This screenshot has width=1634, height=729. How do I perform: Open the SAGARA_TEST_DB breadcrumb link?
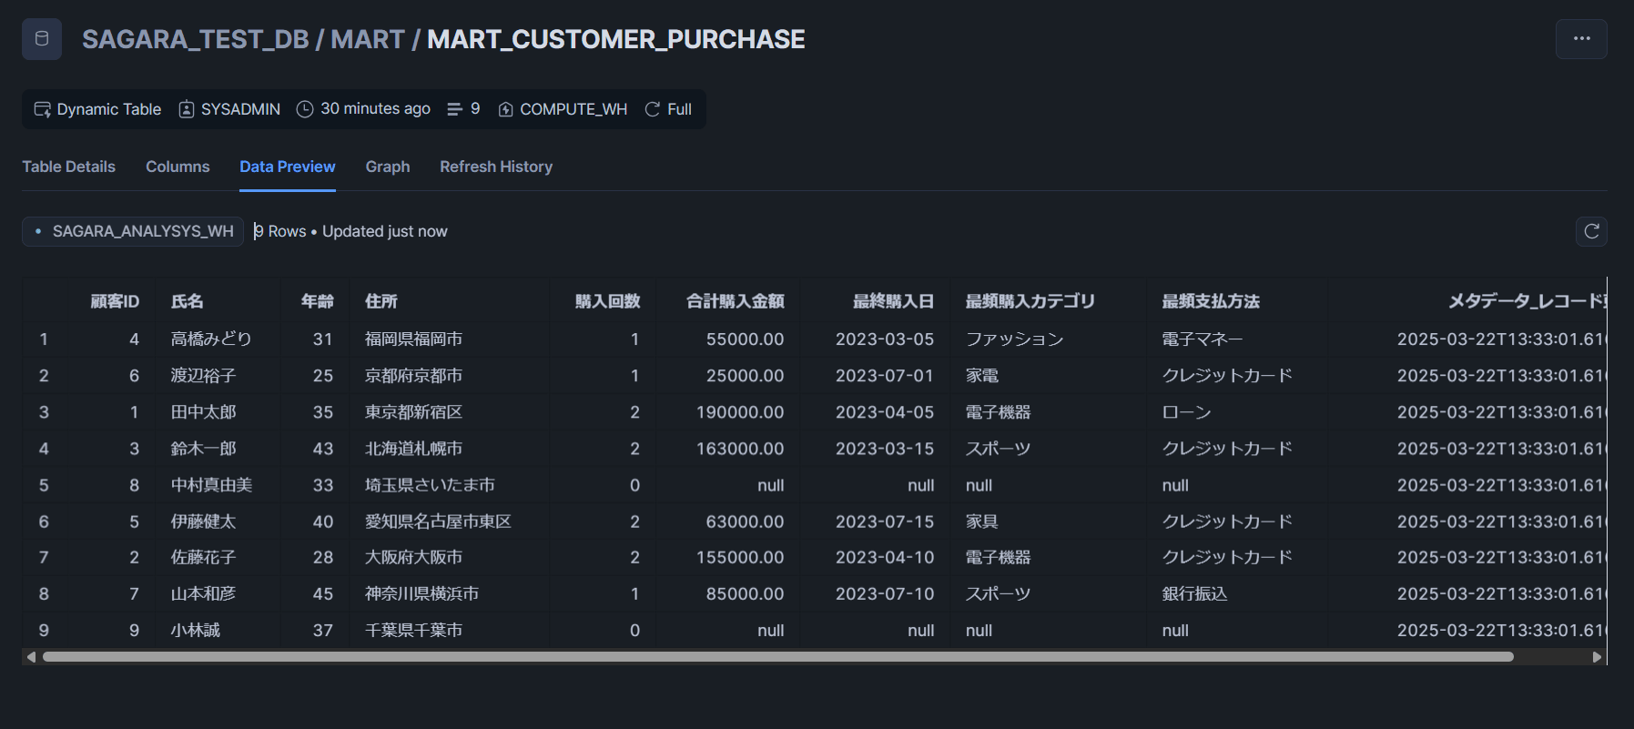196,39
